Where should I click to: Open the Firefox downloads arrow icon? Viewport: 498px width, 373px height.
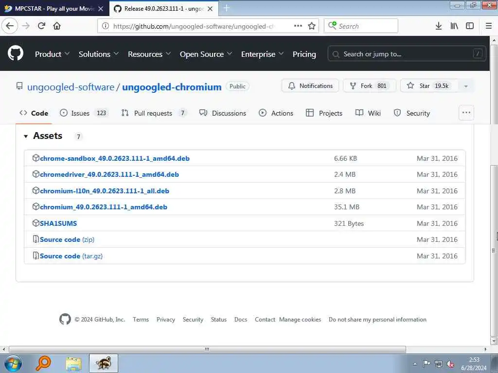coord(439,26)
